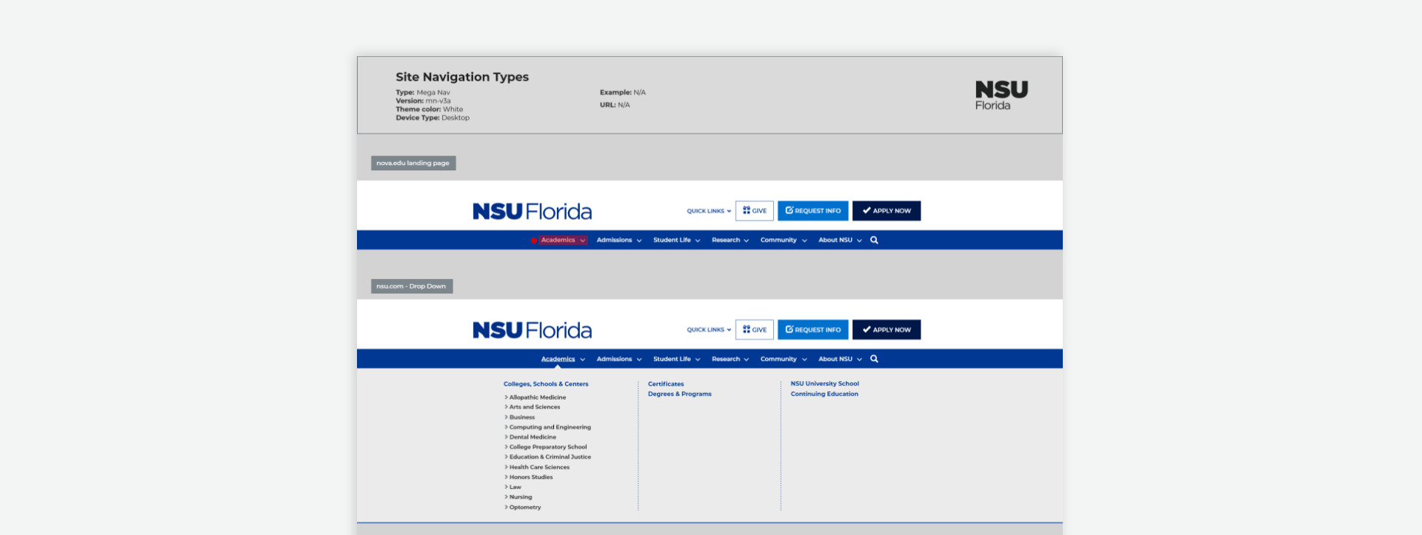Screen dimensions: 1422x535
Task: Open the NSU University School link
Action: (x=824, y=383)
